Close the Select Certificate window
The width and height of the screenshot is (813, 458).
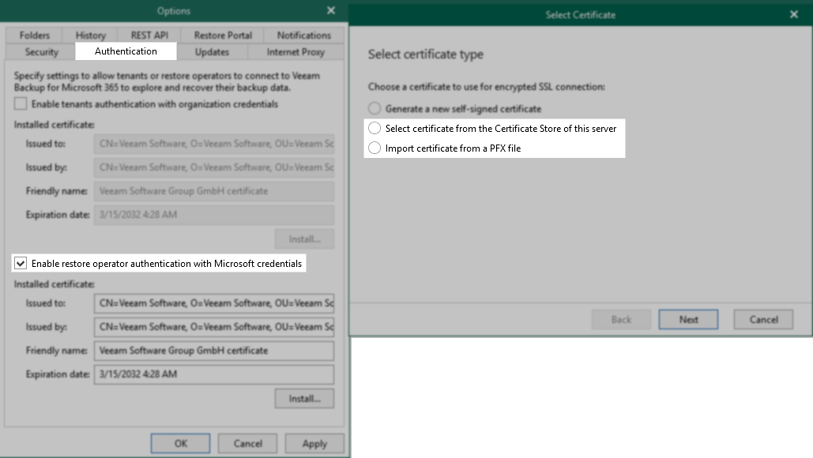click(x=794, y=14)
